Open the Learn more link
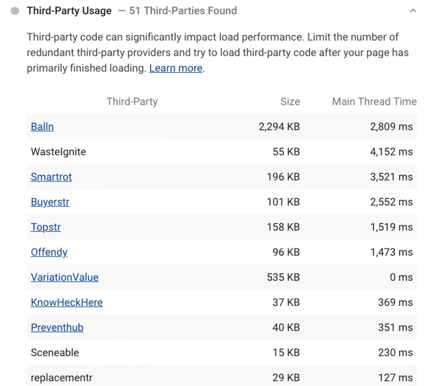Screen dimensions: 435x386 pos(176,68)
